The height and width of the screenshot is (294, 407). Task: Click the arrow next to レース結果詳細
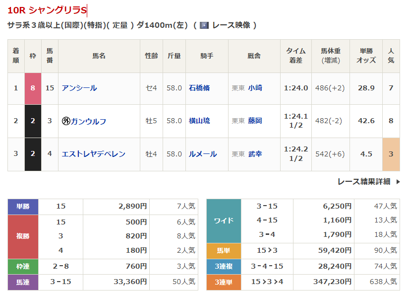(x=398, y=182)
